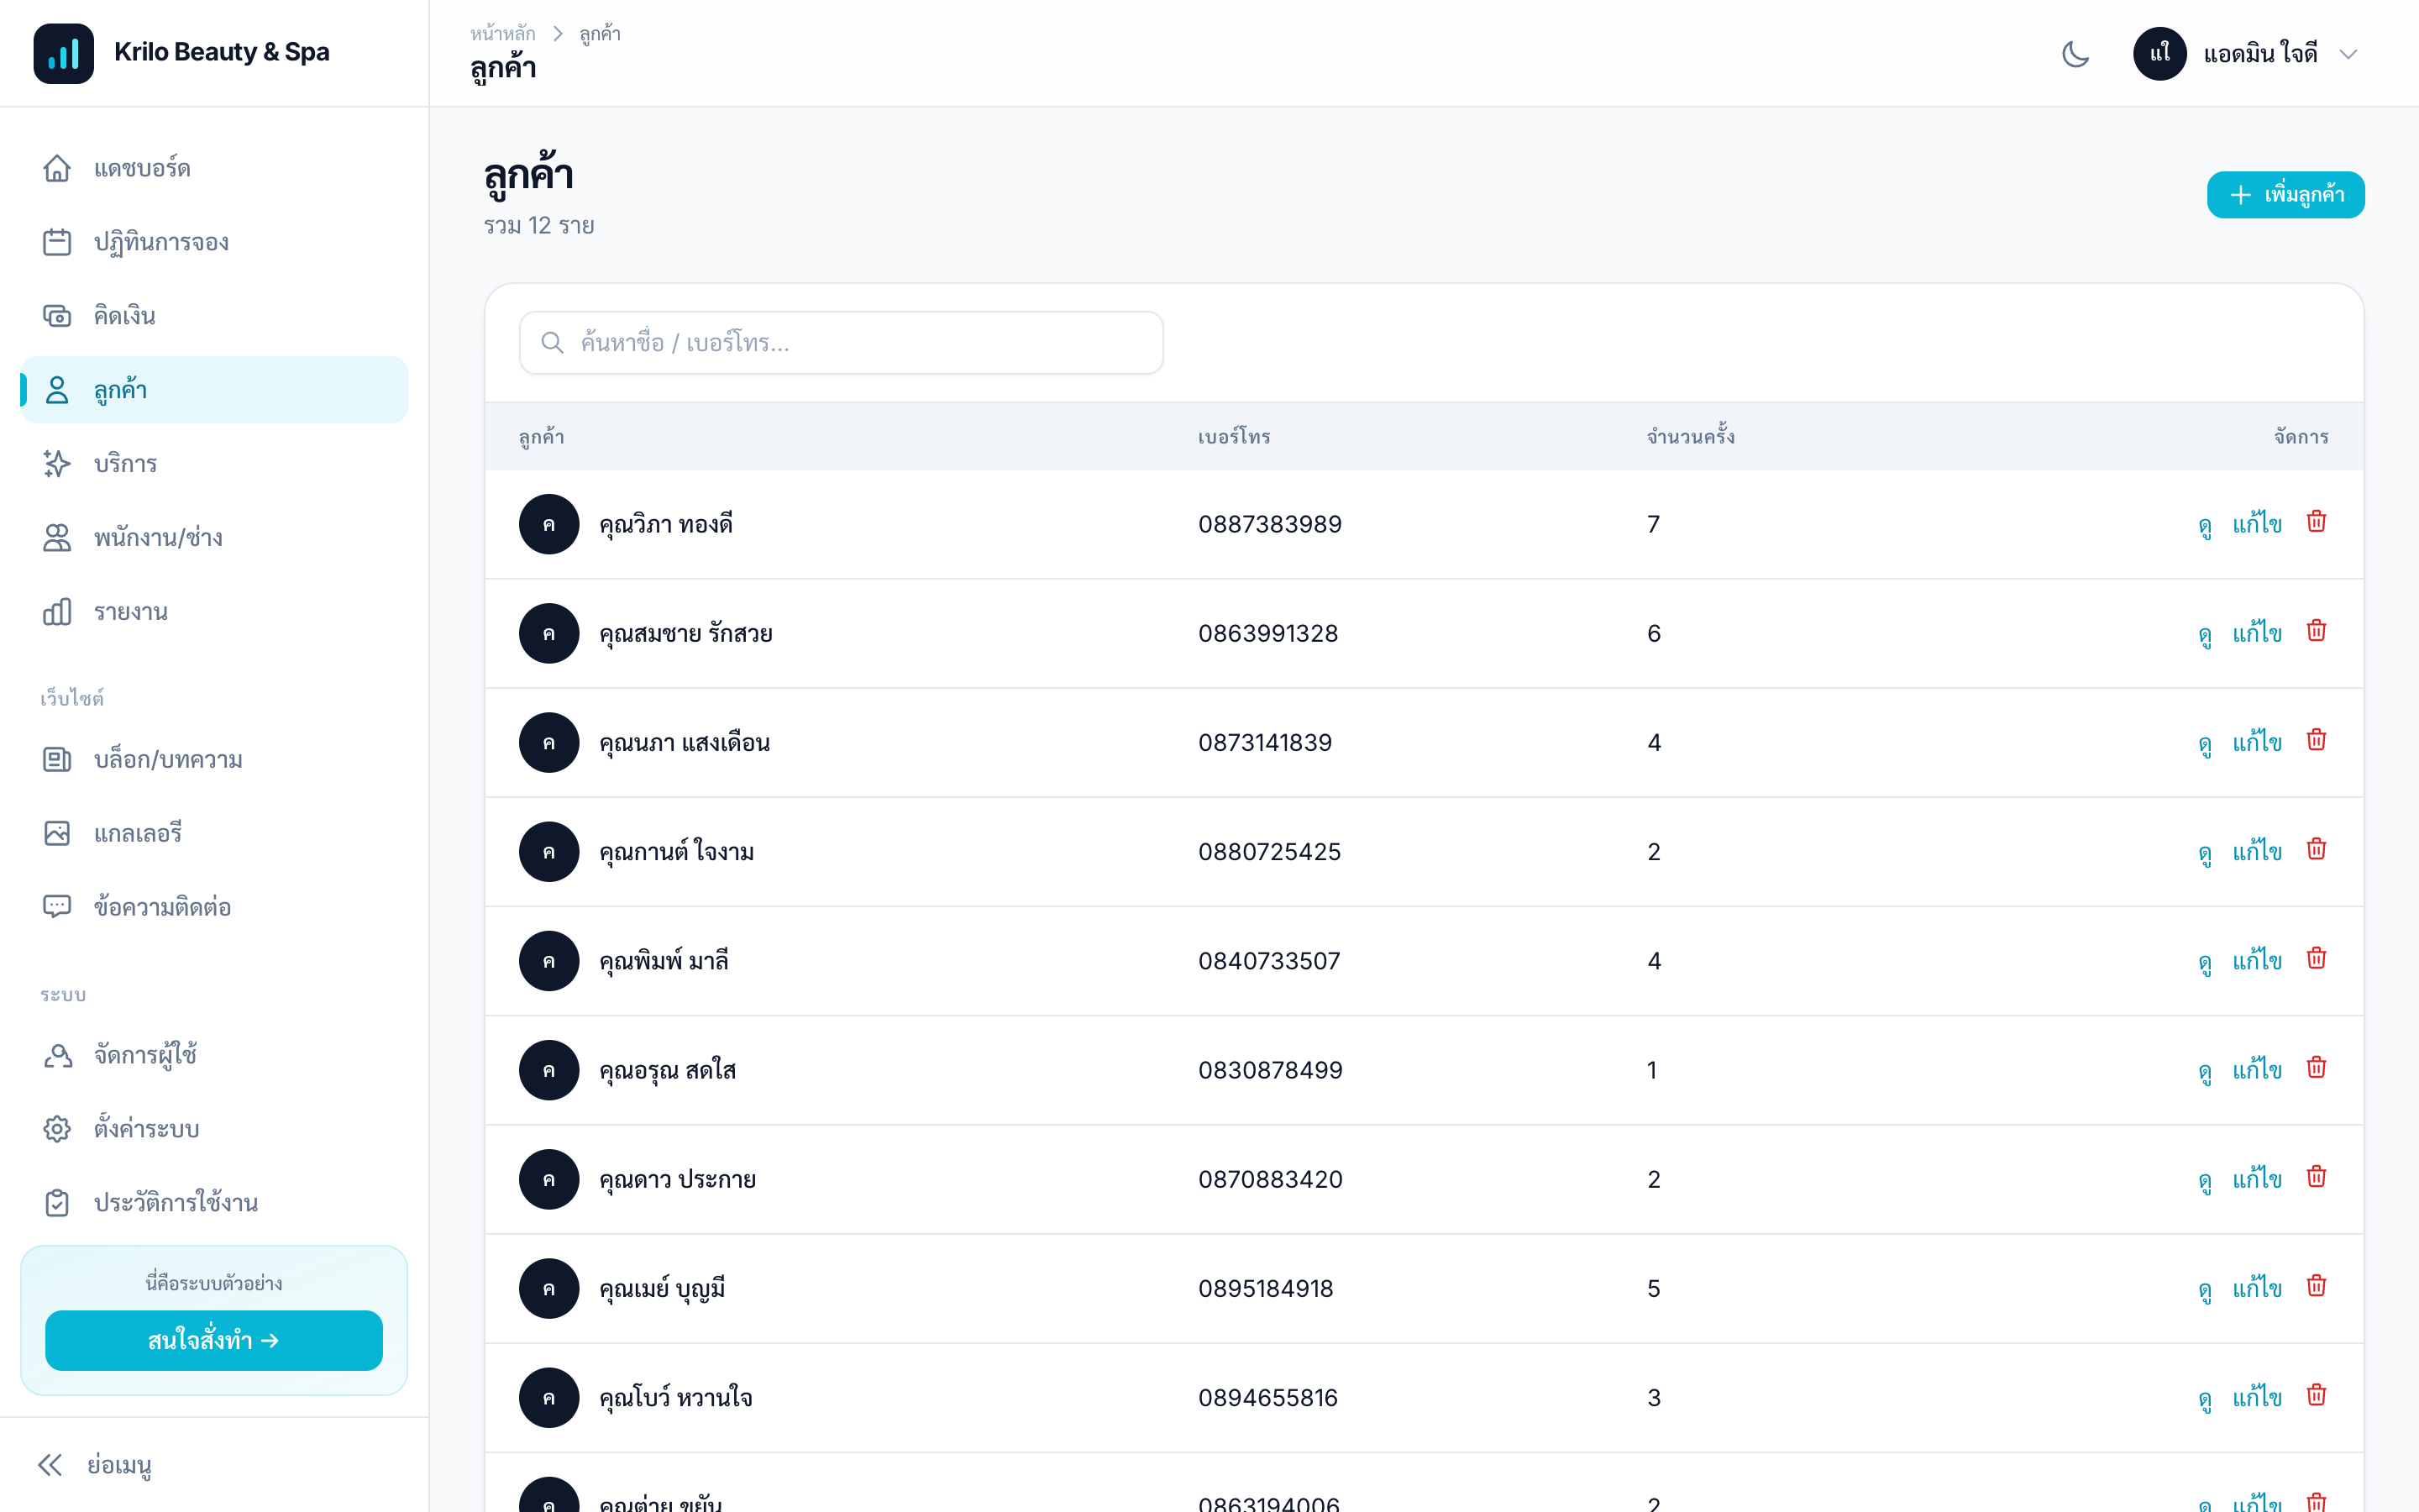This screenshot has width=2419, height=1512.
Task: Click แก้ไข for คุณสมชาย รักสวย
Action: pos(2257,633)
